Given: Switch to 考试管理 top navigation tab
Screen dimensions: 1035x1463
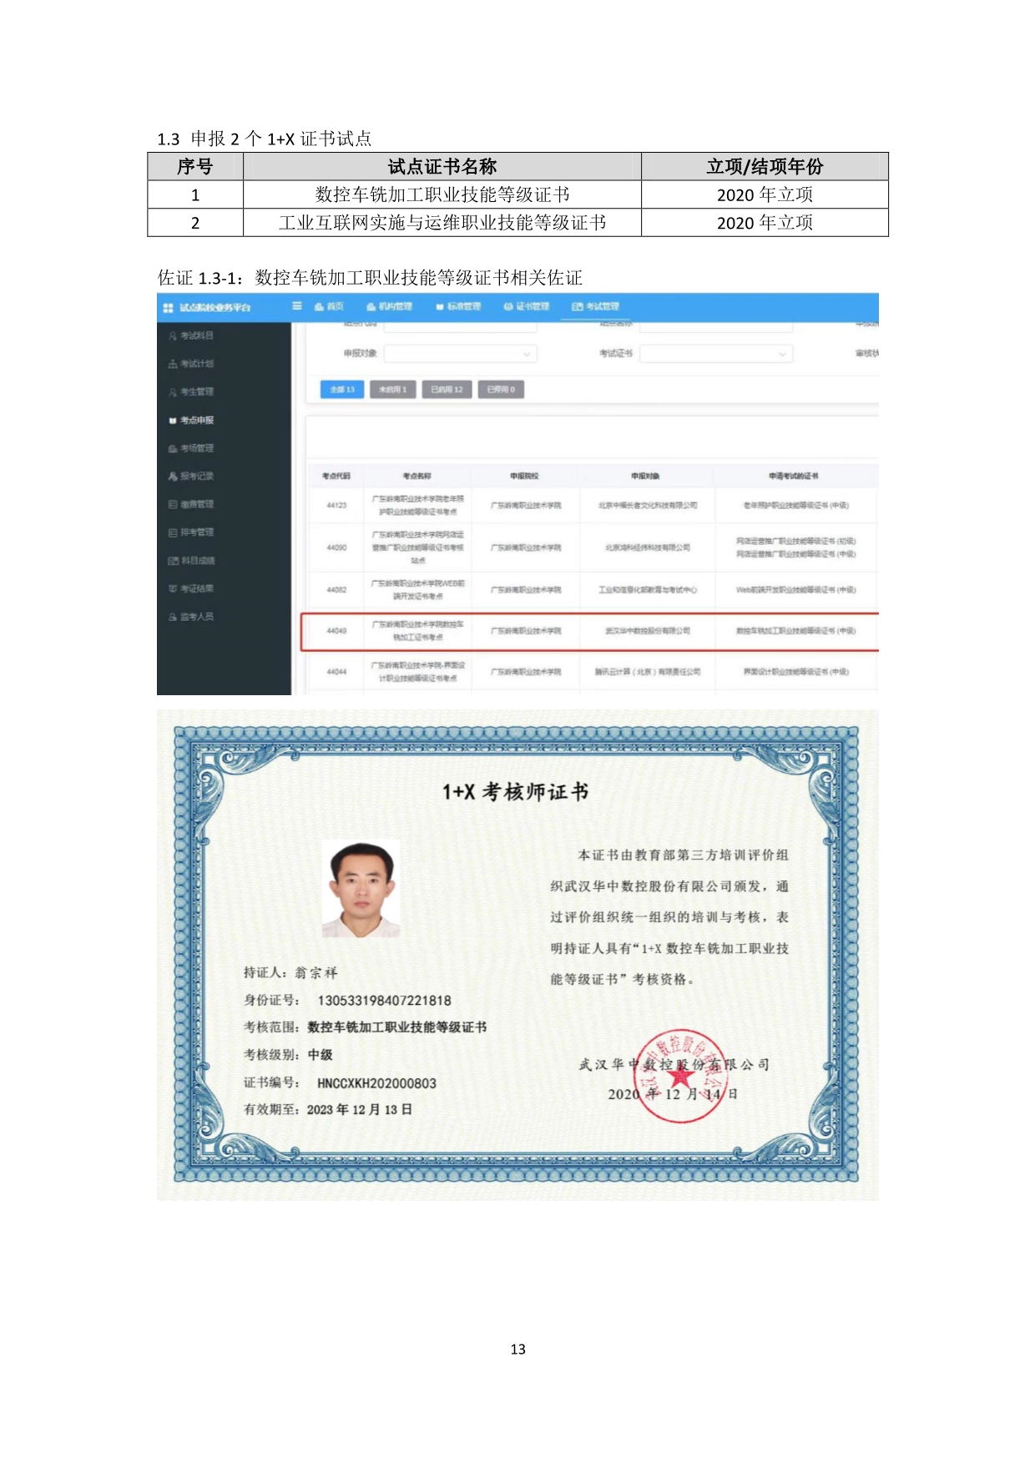Looking at the screenshot, I should pyautogui.click(x=595, y=306).
